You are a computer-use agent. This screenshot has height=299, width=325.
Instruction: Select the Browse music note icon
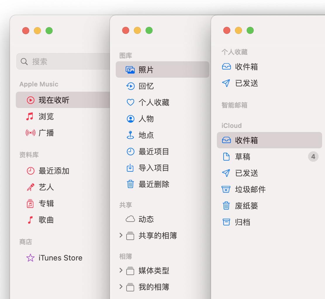coord(30,117)
